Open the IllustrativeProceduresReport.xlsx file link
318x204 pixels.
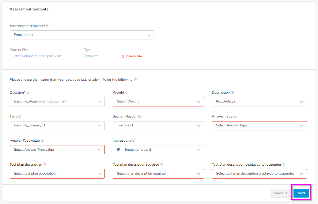35,56
